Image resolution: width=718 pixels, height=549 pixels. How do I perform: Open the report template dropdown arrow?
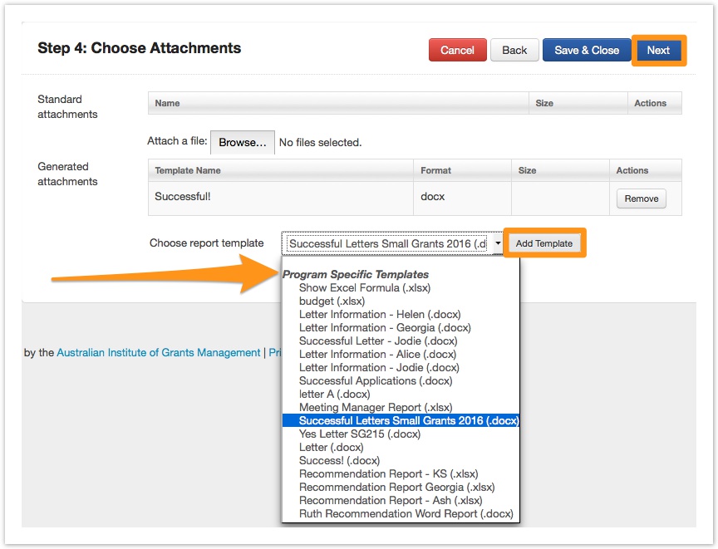pyautogui.click(x=497, y=244)
